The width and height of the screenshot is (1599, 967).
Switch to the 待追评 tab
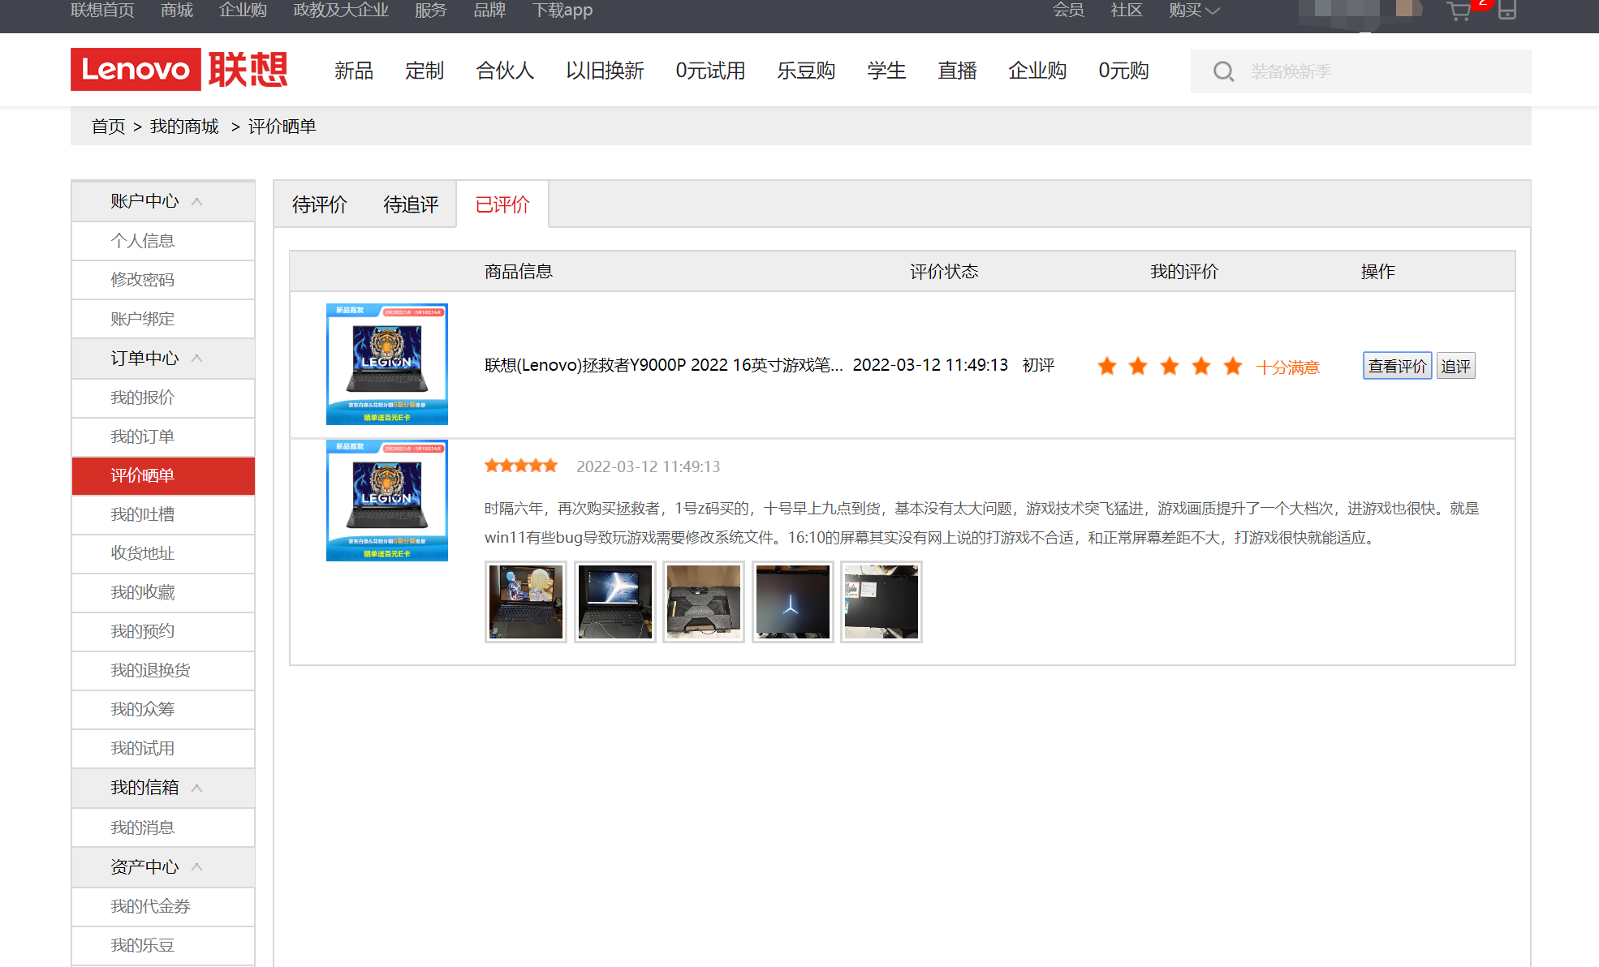(x=412, y=204)
